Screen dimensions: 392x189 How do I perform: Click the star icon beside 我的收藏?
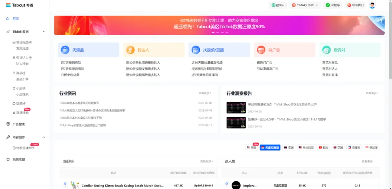click(x=8, y=159)
